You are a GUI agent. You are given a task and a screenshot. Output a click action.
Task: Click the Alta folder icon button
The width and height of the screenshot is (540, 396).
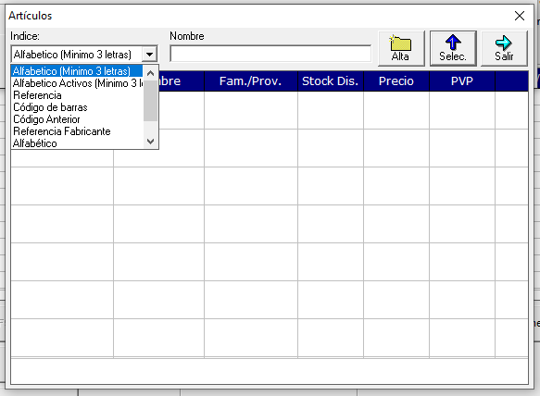(x=400, y=43)
